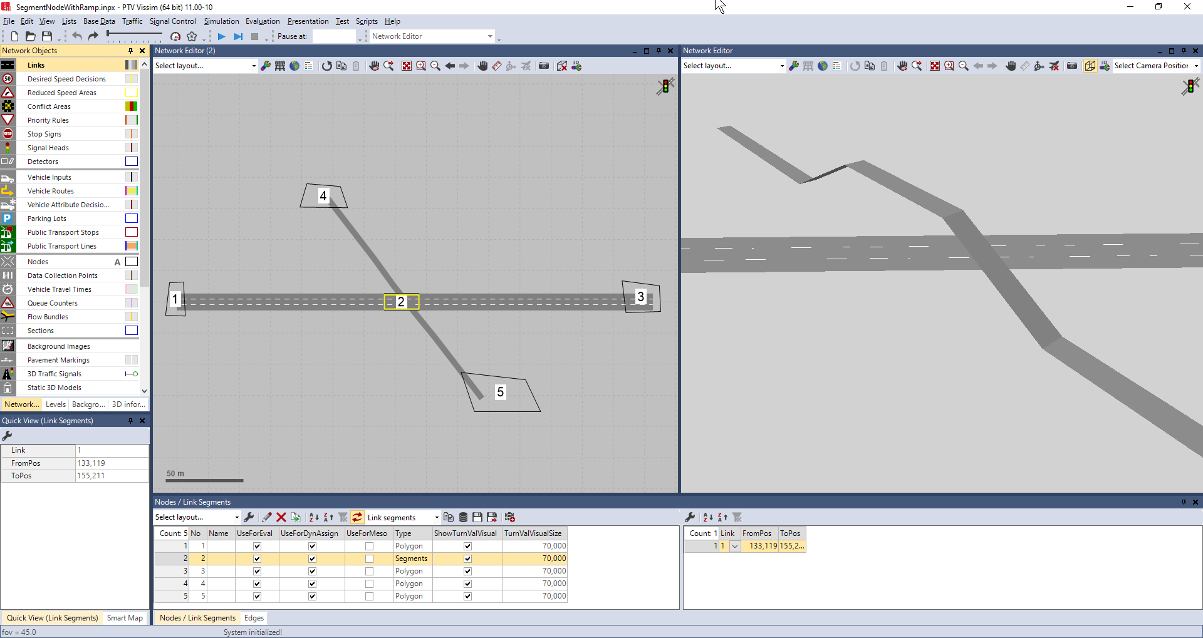
Task: Enable UseForMeso checkbox for node 2
Action: point(369,558)
